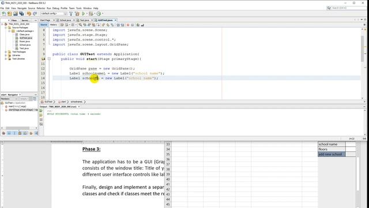Open Class.java in project tree
The height and width of the screenshot is (208, 369).
(24, 35)
